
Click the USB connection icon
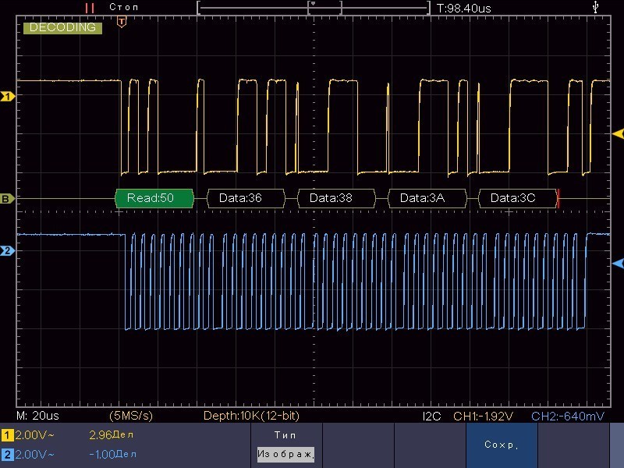click(x=597, y=7)
